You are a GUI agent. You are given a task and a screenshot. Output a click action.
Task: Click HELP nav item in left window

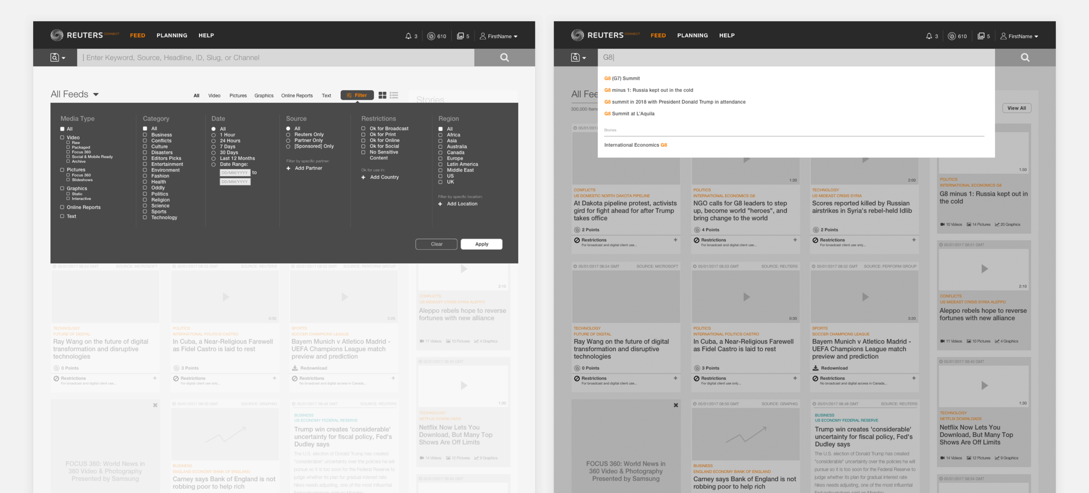coord(206,35)
